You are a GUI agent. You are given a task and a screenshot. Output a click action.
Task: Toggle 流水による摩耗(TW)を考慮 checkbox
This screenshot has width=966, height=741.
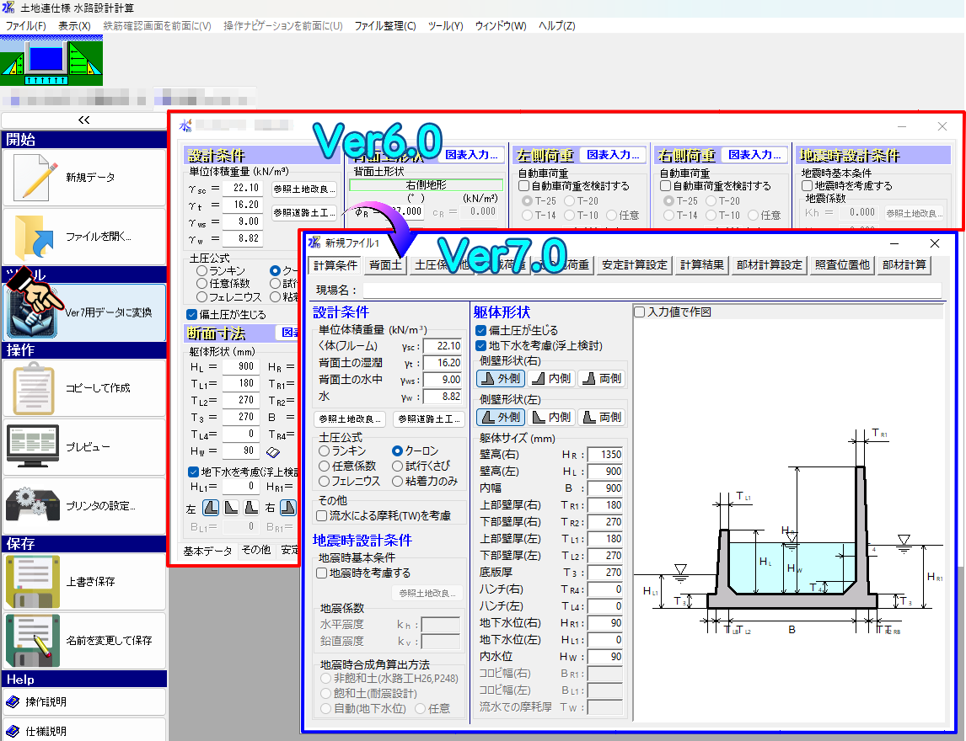322,515
